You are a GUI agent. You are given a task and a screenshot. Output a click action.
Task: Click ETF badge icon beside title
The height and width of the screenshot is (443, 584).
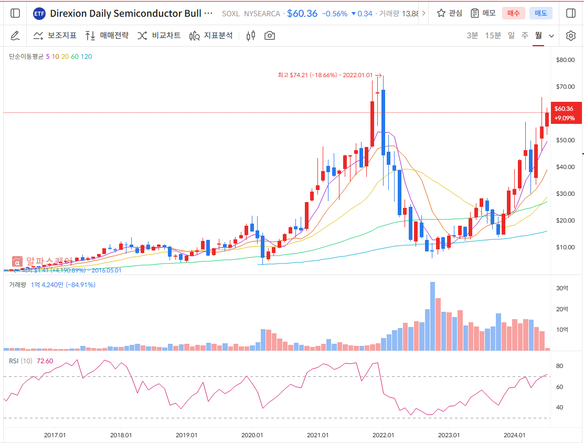[39, 14]
